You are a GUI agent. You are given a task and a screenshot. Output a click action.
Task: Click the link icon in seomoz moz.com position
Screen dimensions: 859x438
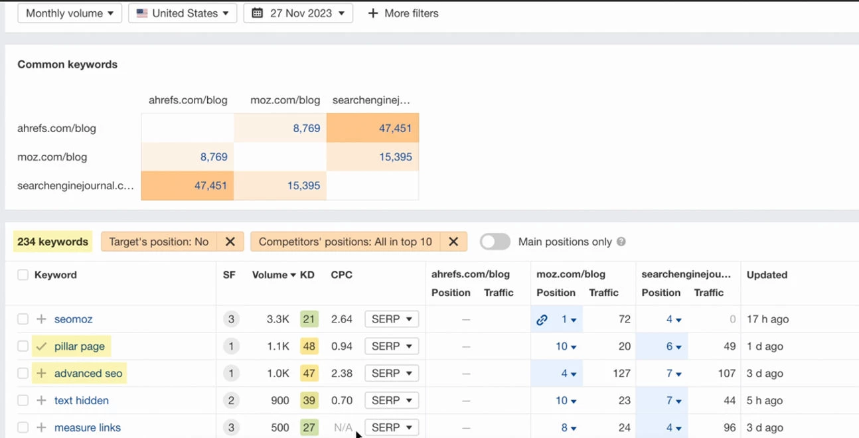[542, 320]
